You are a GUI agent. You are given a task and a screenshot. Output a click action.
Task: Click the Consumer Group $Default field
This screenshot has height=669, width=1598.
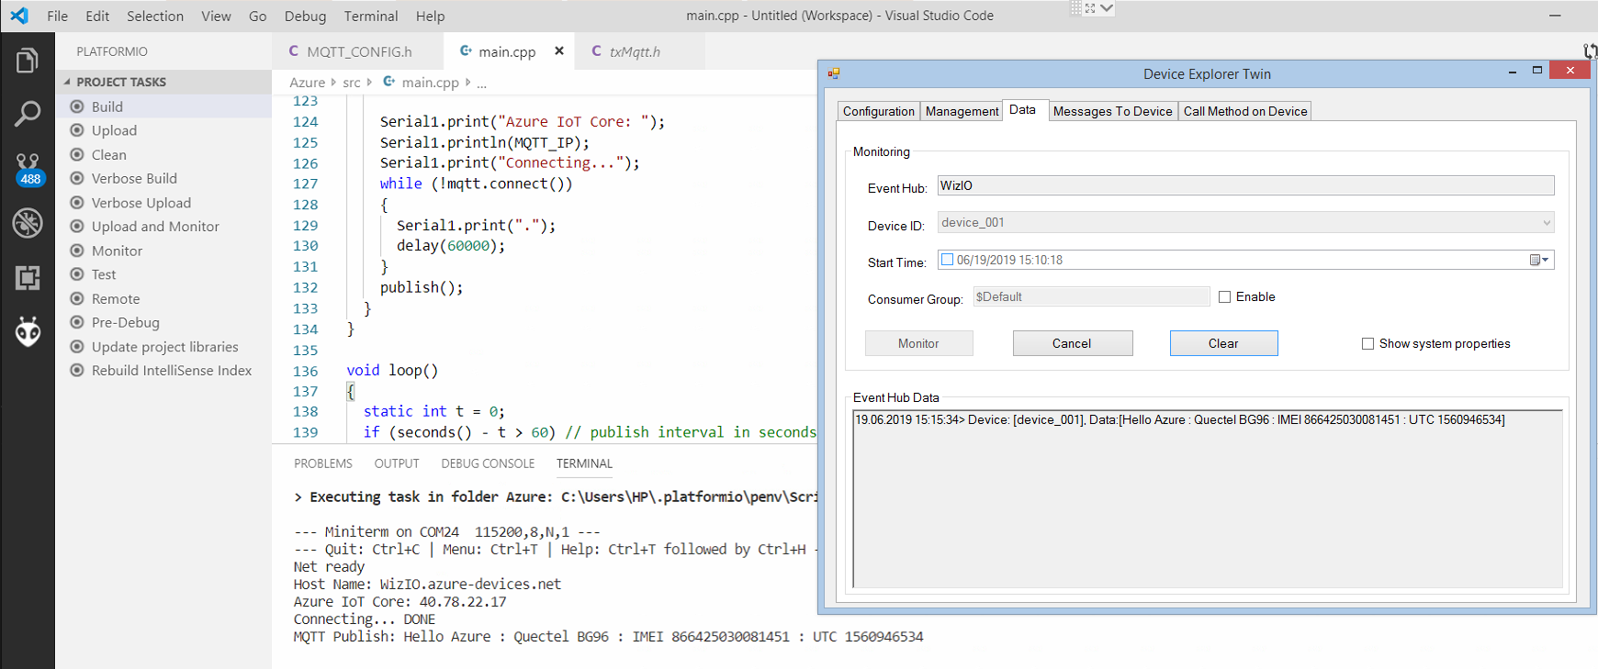click(x=1091, y=296)
